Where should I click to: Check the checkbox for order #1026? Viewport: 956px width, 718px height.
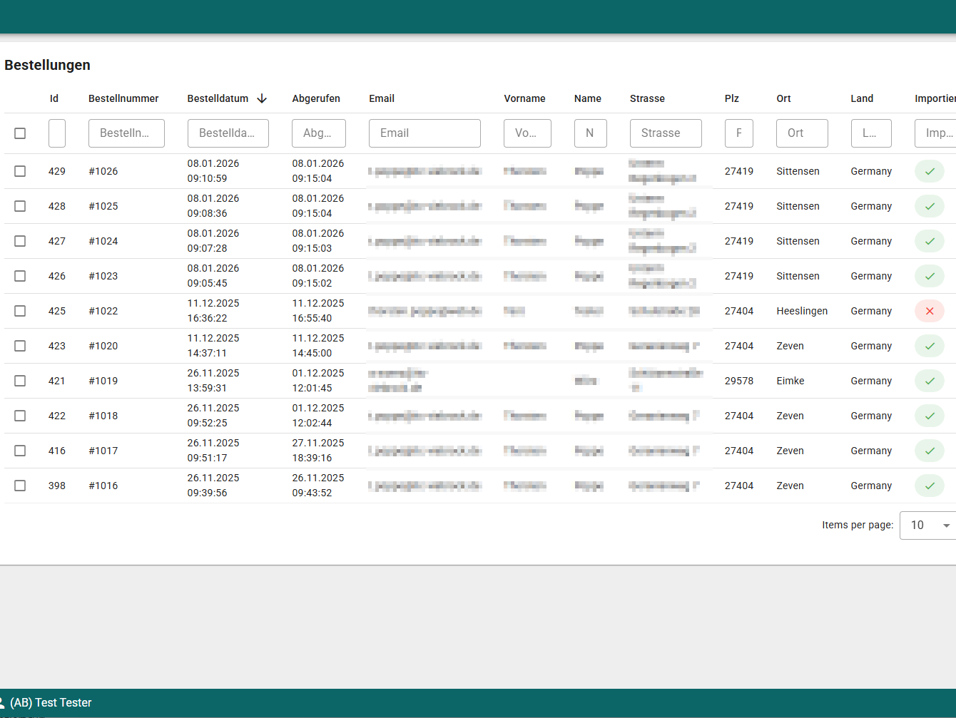click(x=20, y=171)
